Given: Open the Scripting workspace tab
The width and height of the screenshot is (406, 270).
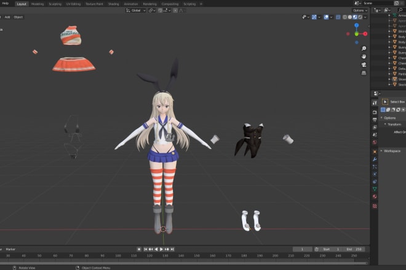Looking at the screenshot, I should tap(189, 4).
